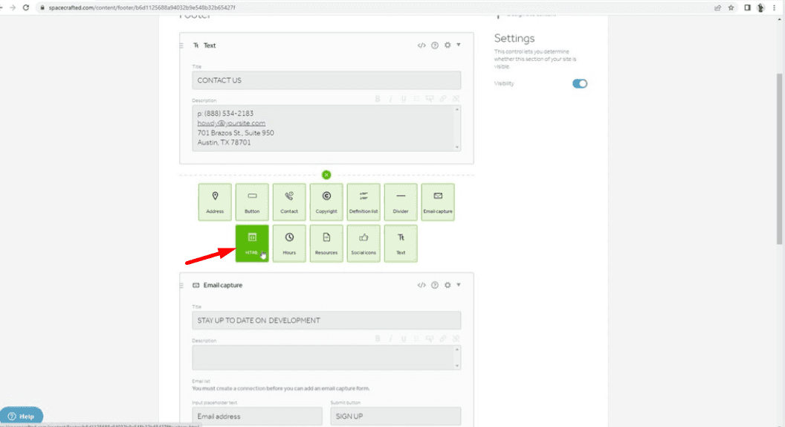Add a Button widget
The height and width of the screenshot is (427, 785).
[x=252, y=202]
